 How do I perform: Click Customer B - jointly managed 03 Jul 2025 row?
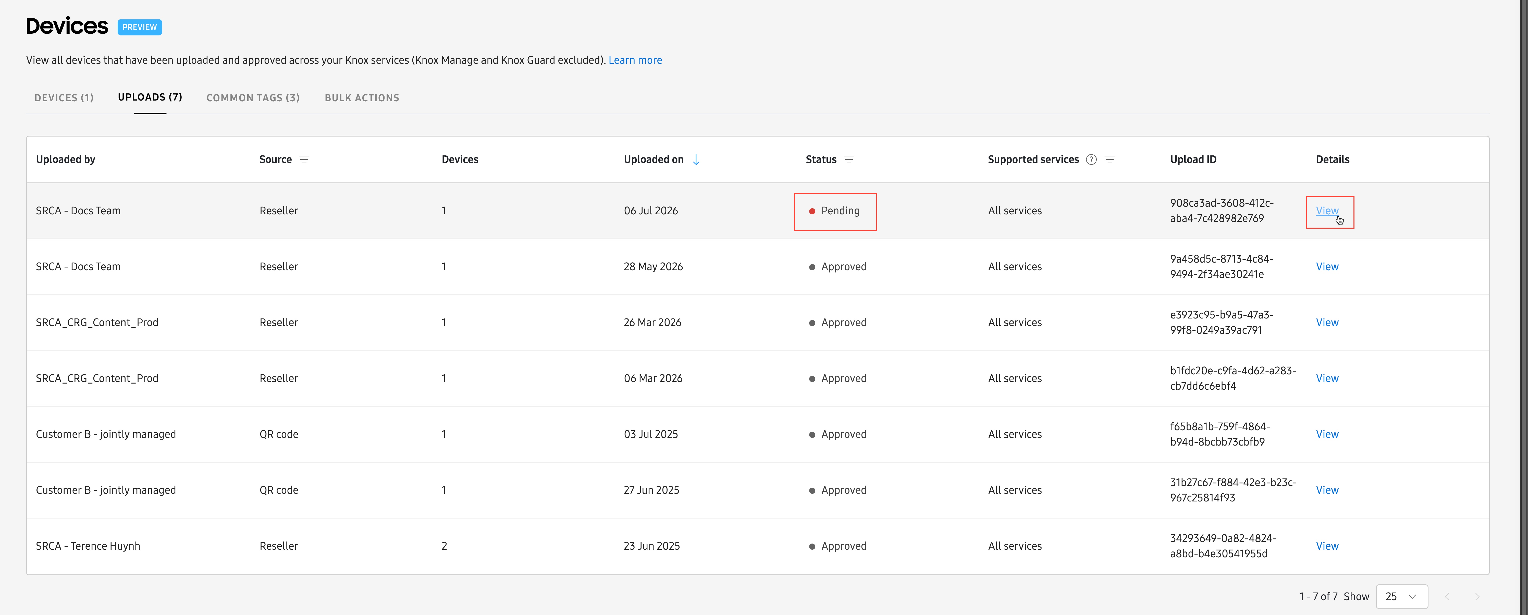point(106,434)
